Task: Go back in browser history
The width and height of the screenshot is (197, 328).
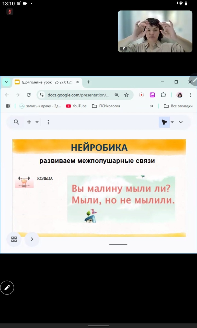Action: 7,95
